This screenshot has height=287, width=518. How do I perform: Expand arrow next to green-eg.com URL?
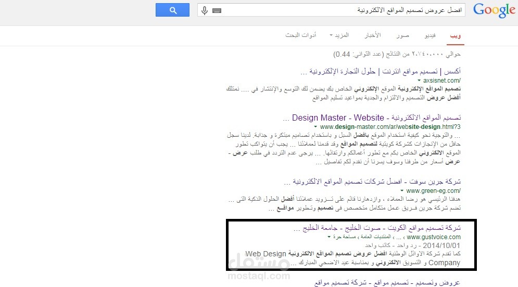(x=402, y=191)
